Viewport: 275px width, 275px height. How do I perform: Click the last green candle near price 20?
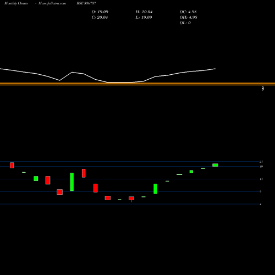215,165
